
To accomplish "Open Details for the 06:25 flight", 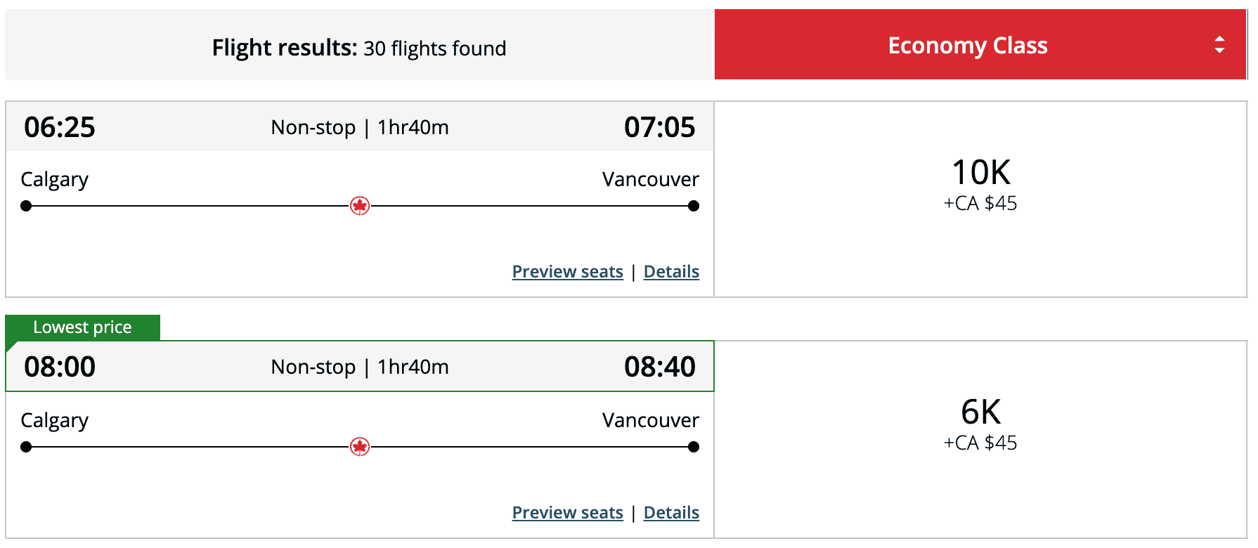I will (x=671, y=272).
